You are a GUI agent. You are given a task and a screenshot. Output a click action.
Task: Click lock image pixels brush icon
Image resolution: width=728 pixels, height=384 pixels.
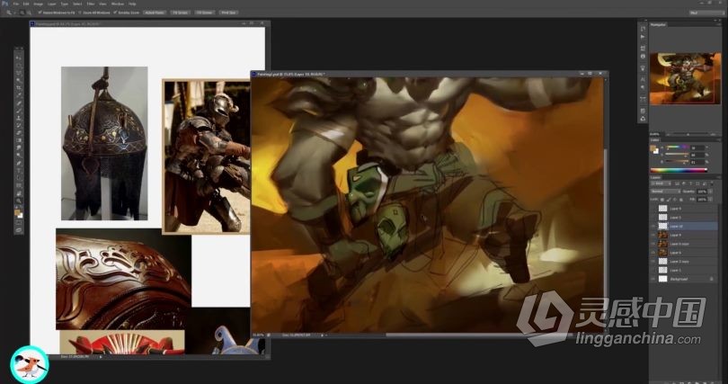(x=669, y=200)
